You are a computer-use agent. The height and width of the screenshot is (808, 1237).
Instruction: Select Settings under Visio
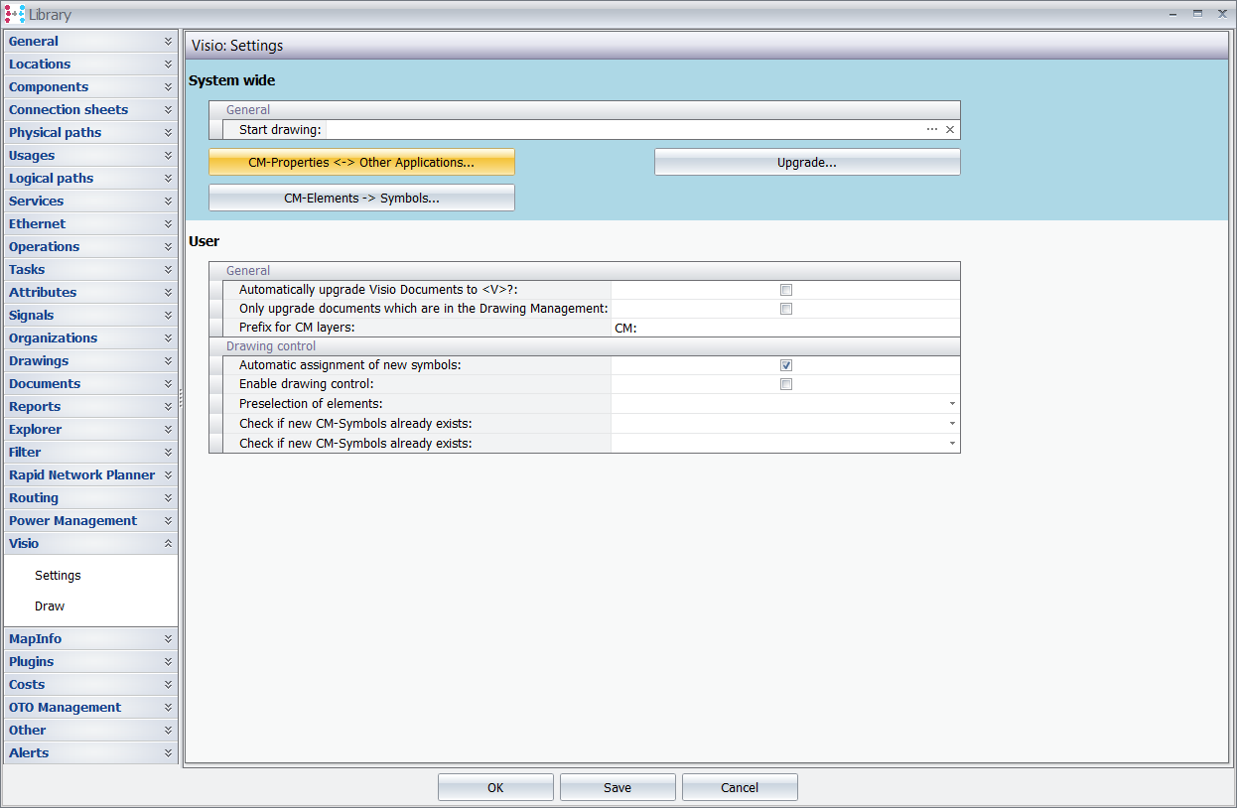pyautogui.click(x=58, y=576)
